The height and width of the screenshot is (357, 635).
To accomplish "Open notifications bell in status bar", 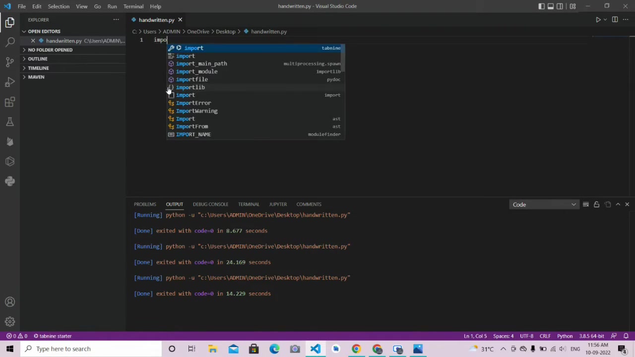I will (626, 336).
